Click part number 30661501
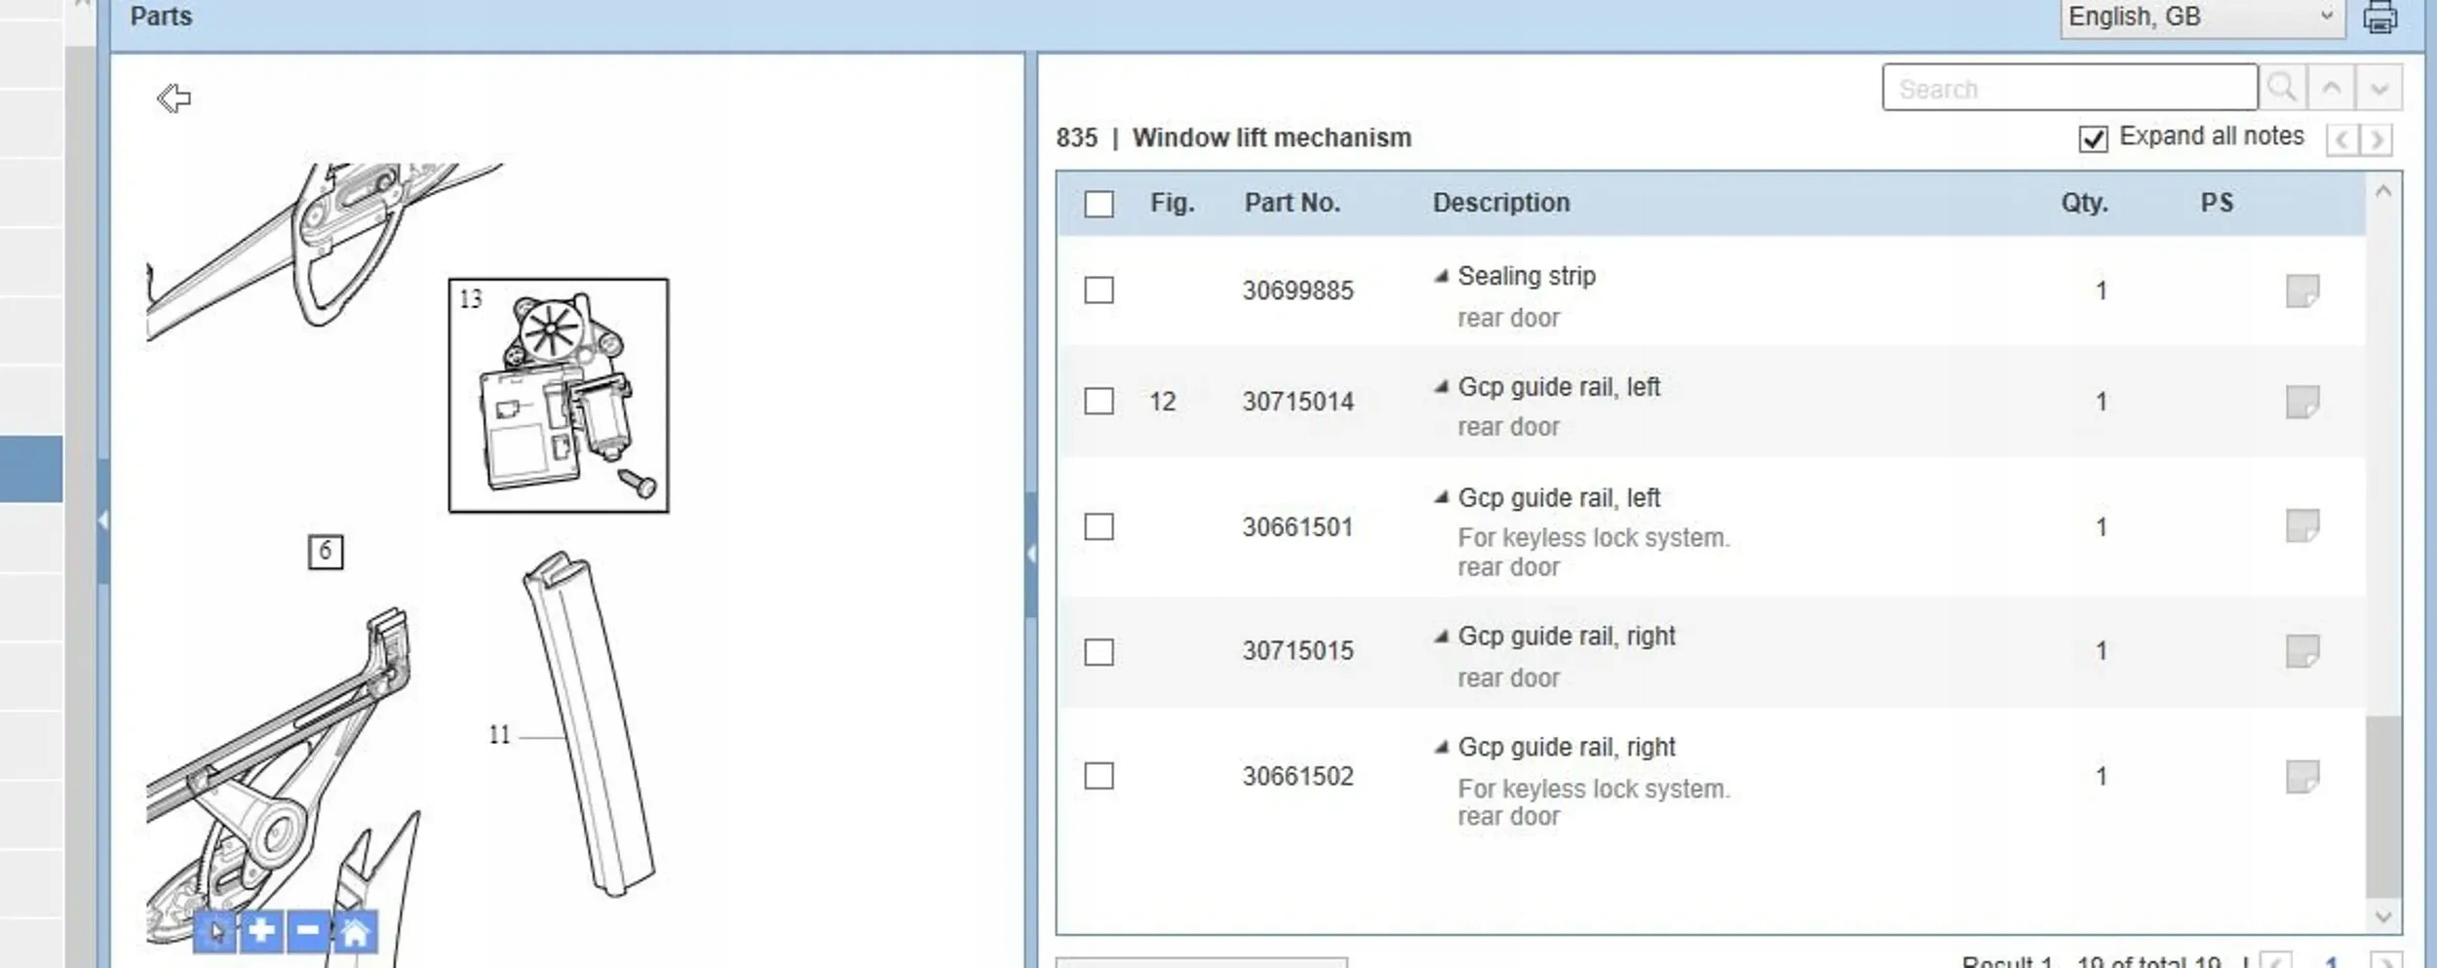This screenshot has width=2437, height=968. (x=1297, y=527)
